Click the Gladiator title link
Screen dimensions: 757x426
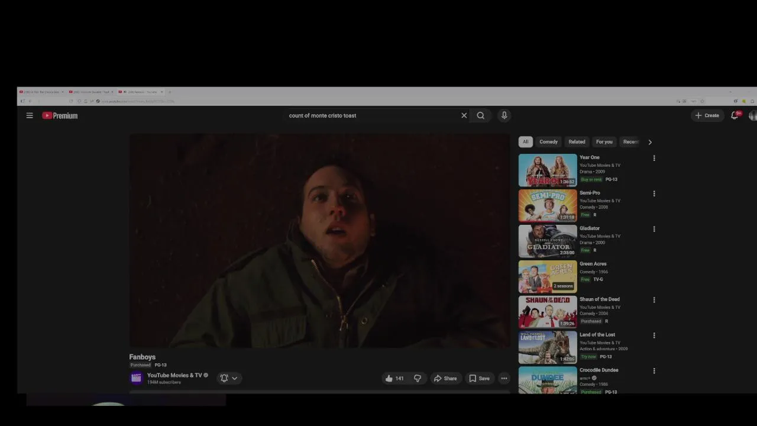click(x=590, y=228)
